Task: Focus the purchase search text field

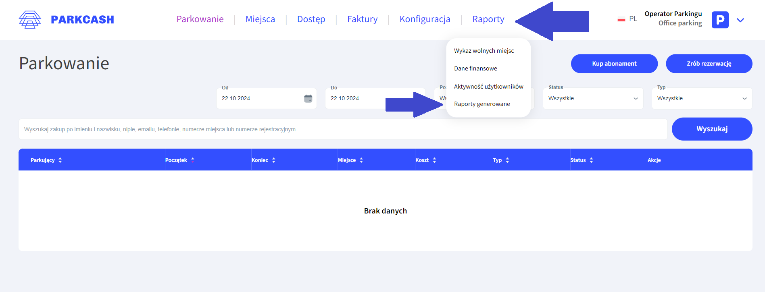Action: [x=343, y=129]
